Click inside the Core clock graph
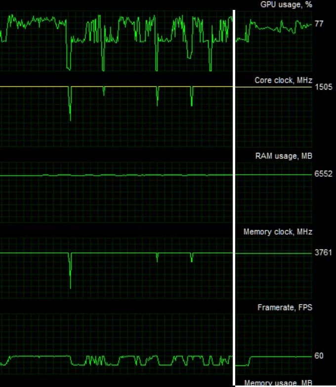 tap(156, 117)
